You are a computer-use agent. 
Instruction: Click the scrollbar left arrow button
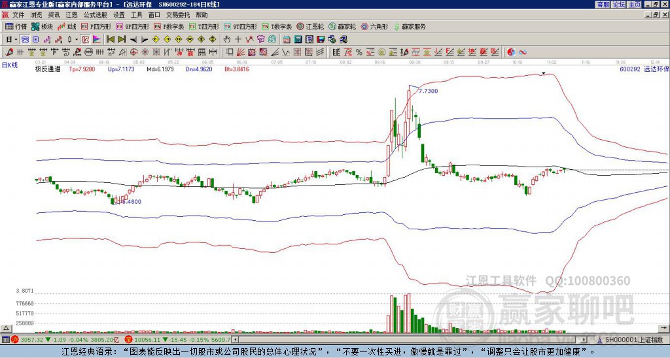pyautogui.click(x=235, y=340)
